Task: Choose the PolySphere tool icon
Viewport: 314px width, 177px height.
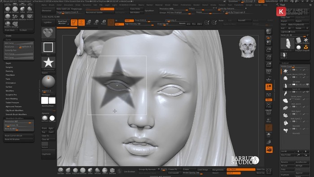Action: [x=298, y=48]
